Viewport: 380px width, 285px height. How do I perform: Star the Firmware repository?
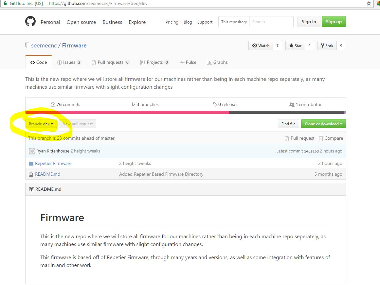(295, 45)
